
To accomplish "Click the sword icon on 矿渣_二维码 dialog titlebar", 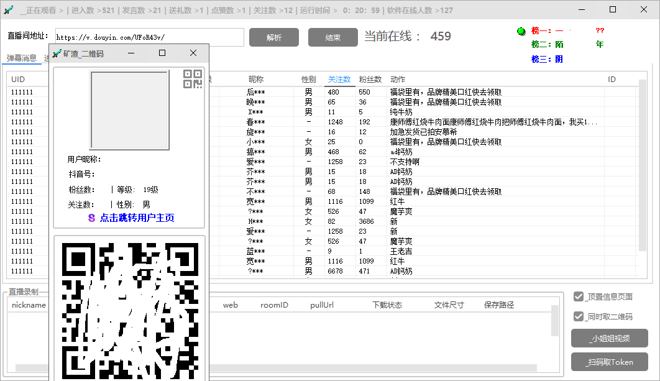I will coord(57,53).
